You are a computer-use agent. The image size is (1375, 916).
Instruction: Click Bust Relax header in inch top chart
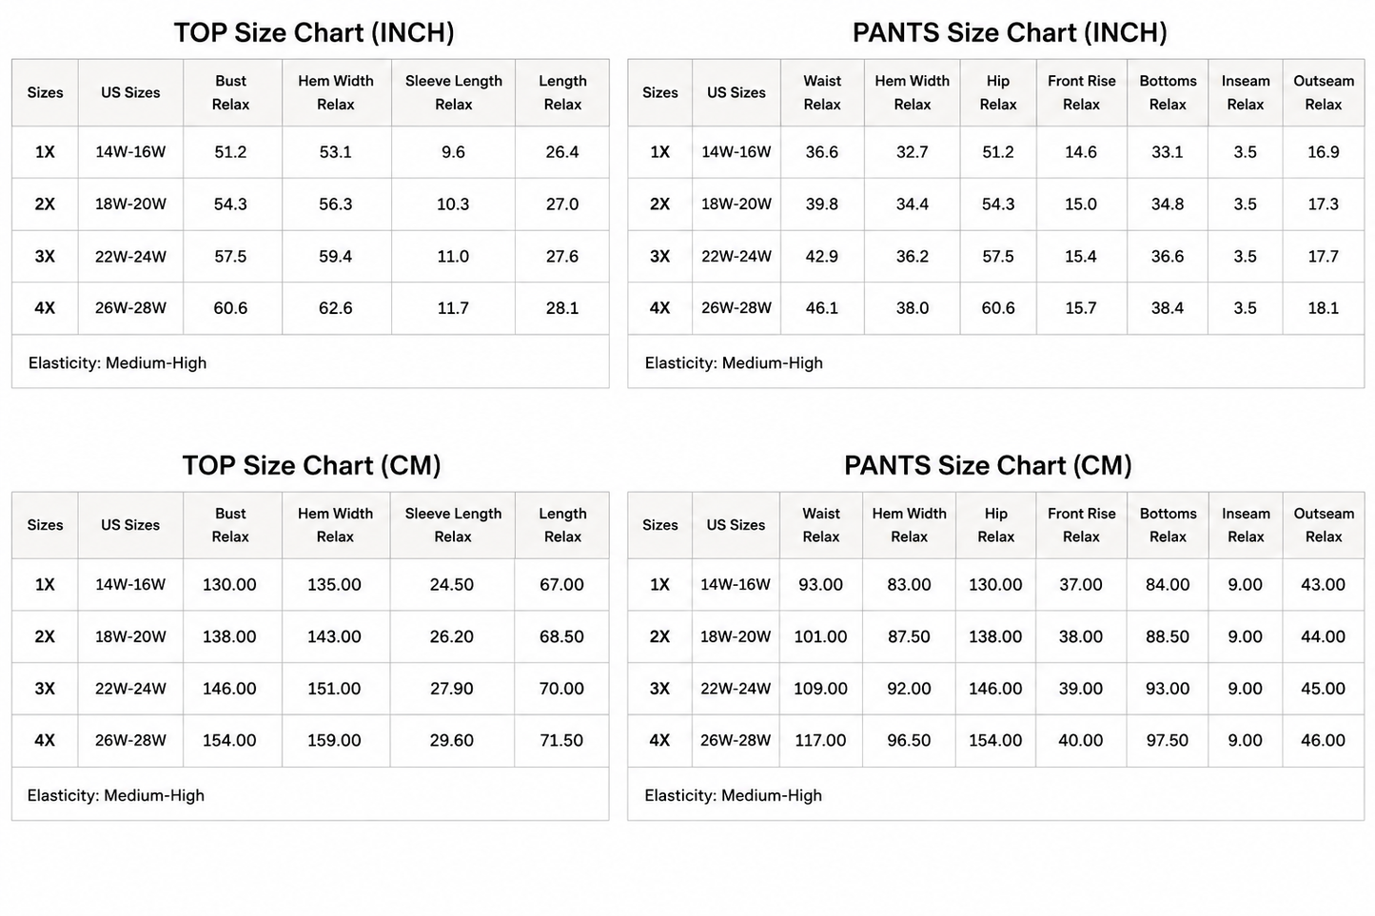pos(230,92)
